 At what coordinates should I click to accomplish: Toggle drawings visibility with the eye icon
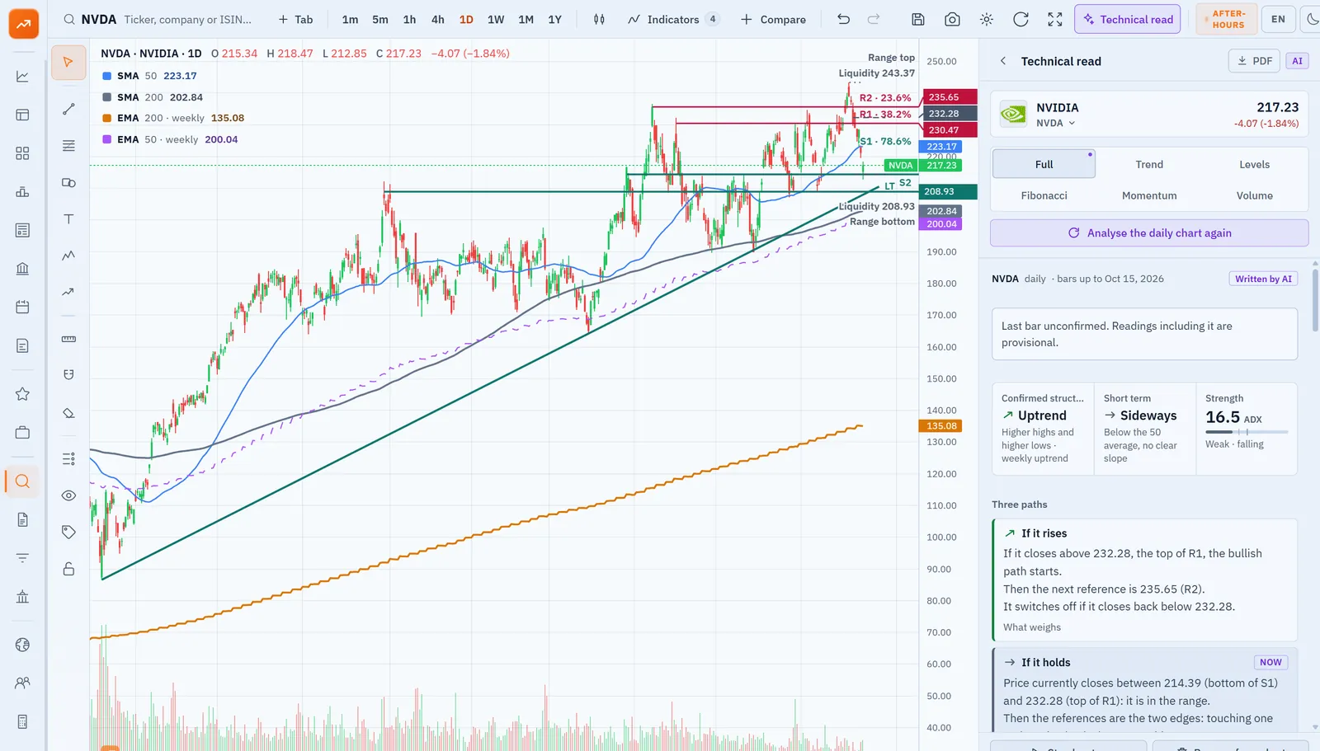(68, 495)
